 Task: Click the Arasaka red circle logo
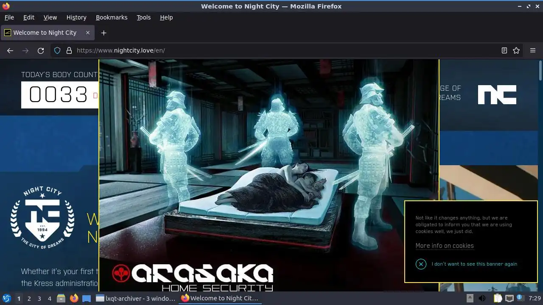tap(121, 274)
